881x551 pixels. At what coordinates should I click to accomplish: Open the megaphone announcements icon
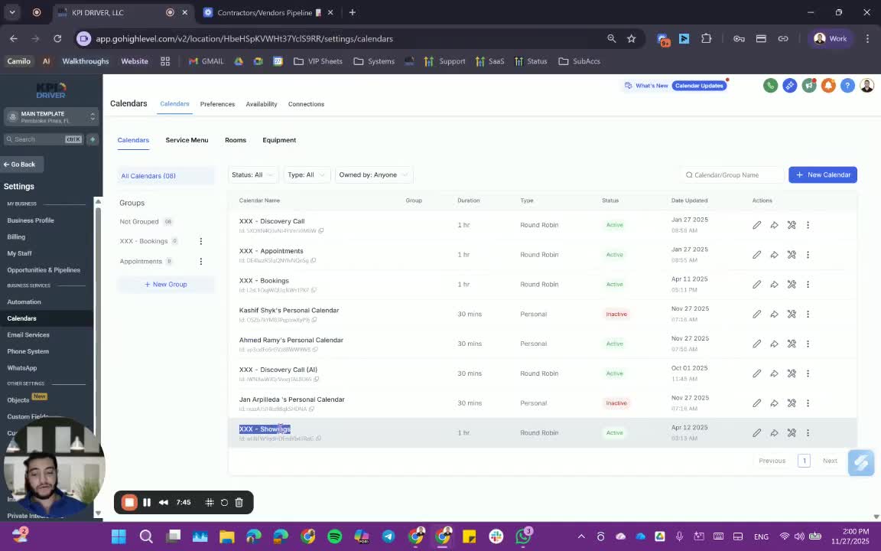click(x=809, y=86)
